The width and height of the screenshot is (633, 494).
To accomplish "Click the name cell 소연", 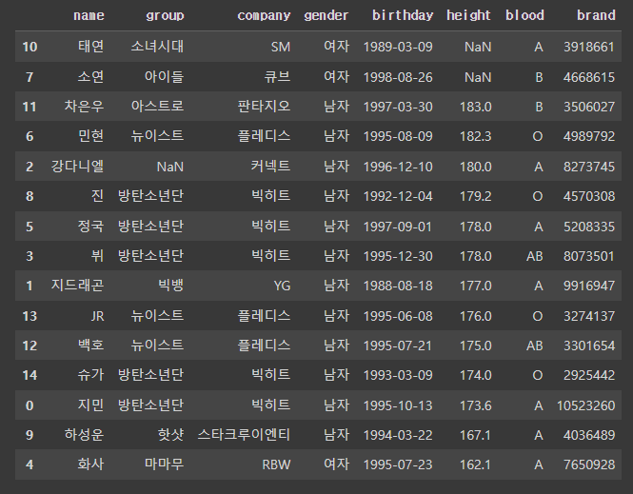I will (x=90, y=76).
